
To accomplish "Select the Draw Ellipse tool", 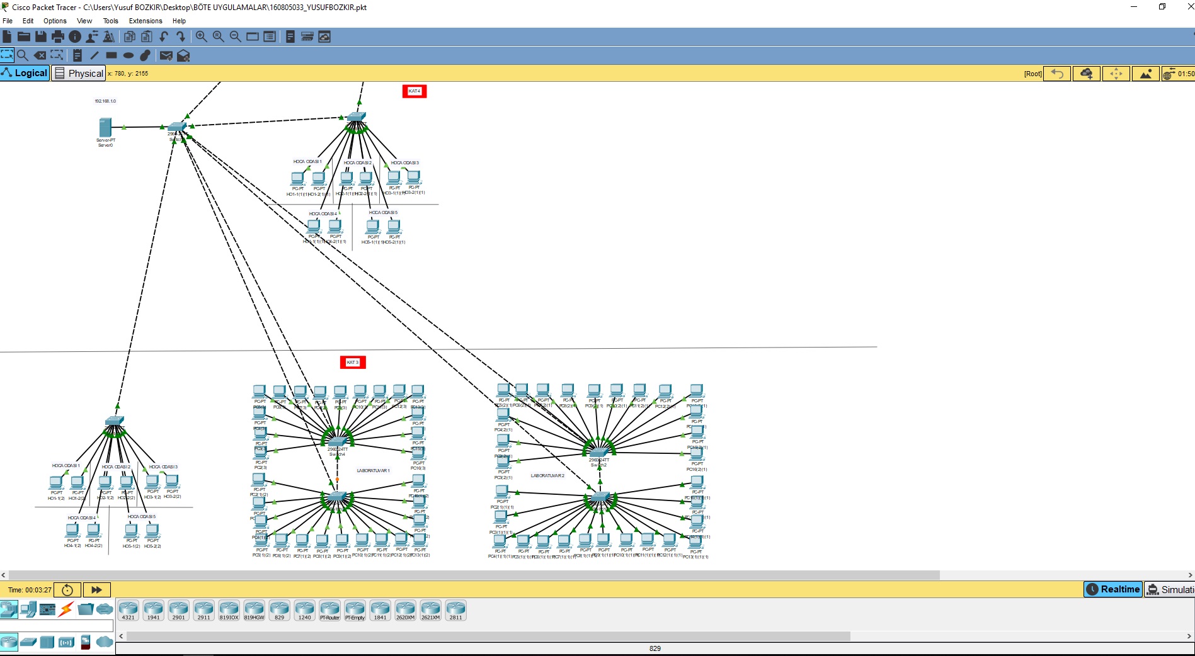I will (129, 55).
